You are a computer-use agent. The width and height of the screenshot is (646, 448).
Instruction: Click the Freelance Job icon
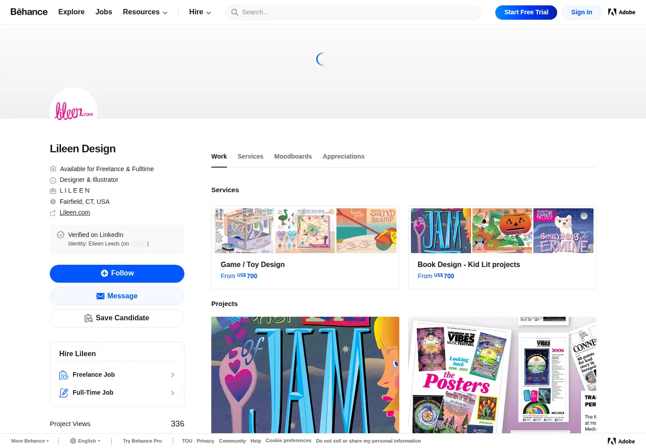tap(64, 375)
